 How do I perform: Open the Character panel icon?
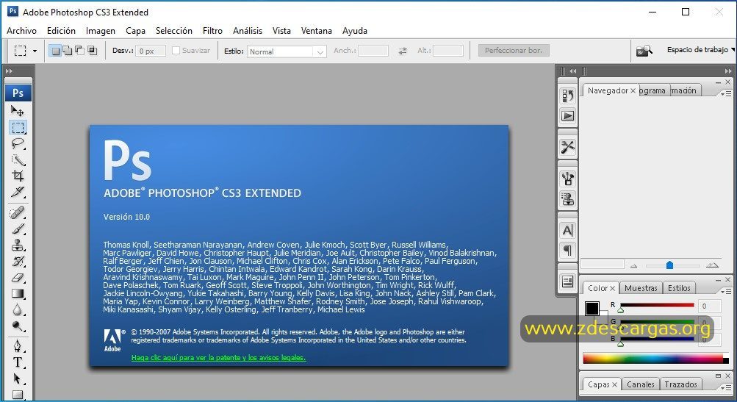tap(568, 230)
